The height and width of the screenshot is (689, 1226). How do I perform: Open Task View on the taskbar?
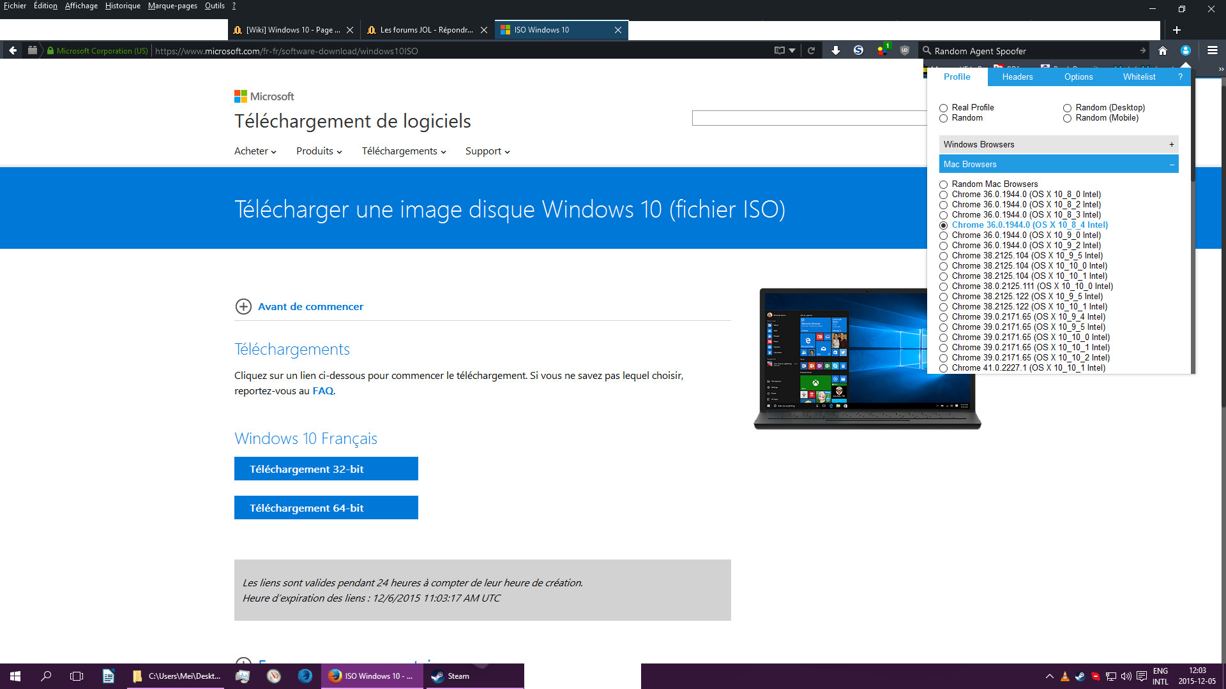coord(77,676)
